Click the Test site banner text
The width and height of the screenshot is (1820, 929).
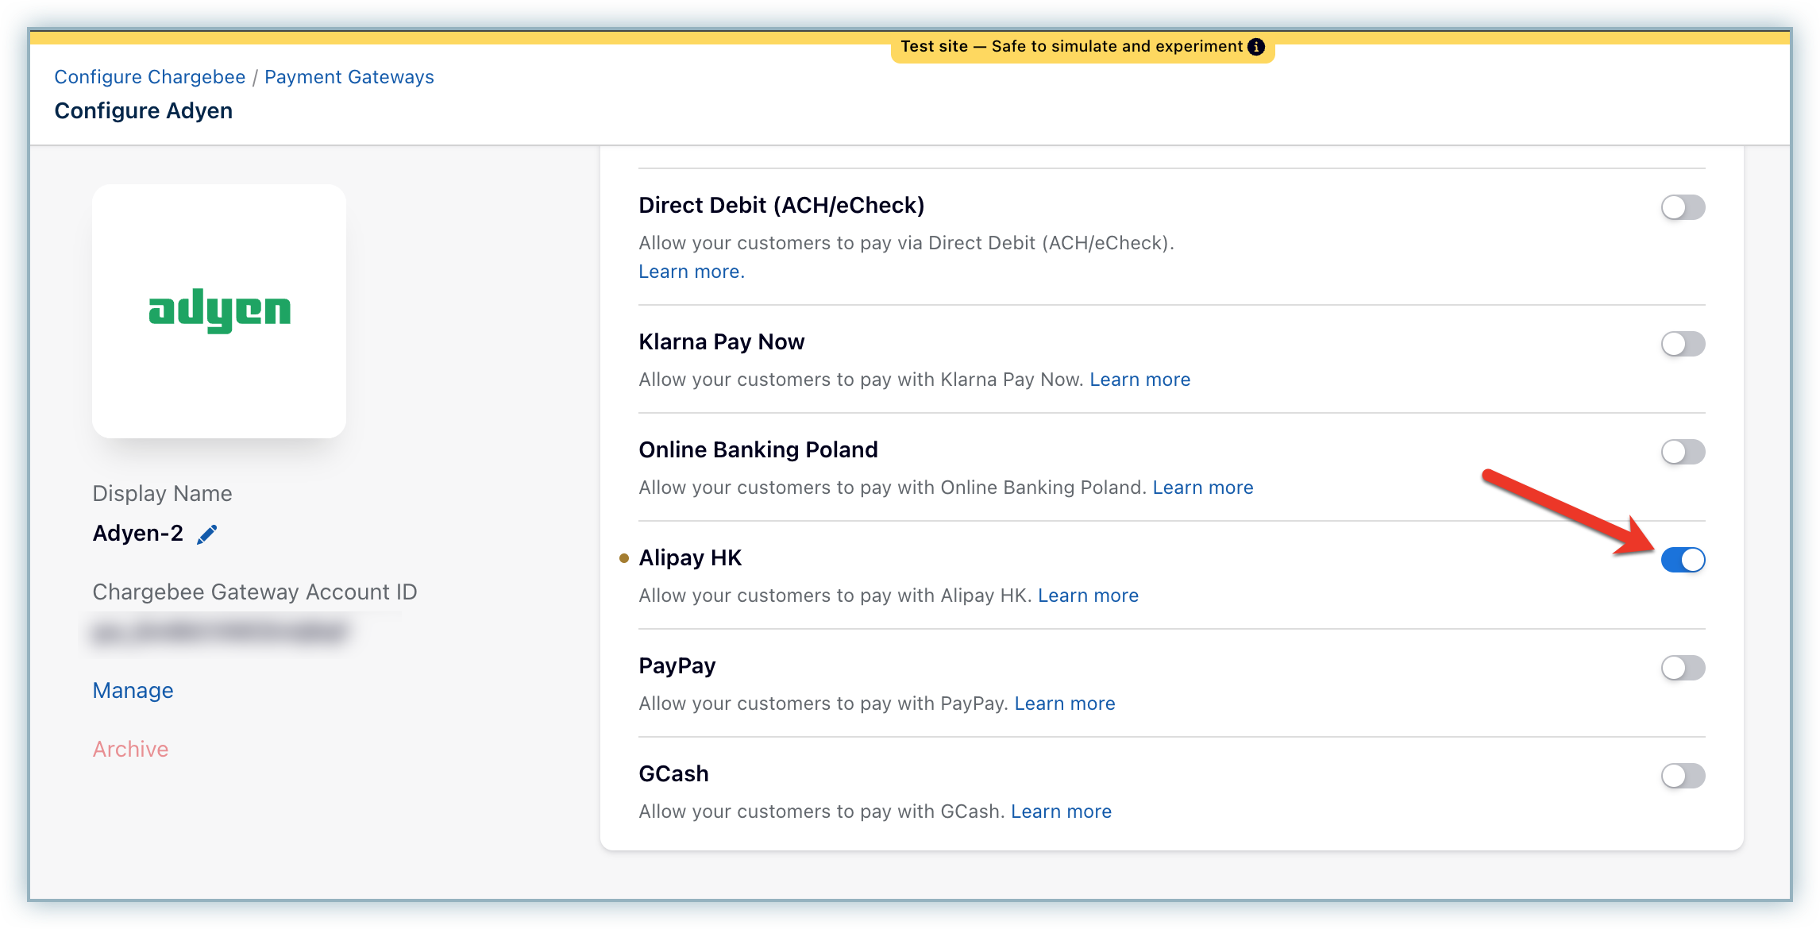pyautogui.click(x=1071, y=47)
